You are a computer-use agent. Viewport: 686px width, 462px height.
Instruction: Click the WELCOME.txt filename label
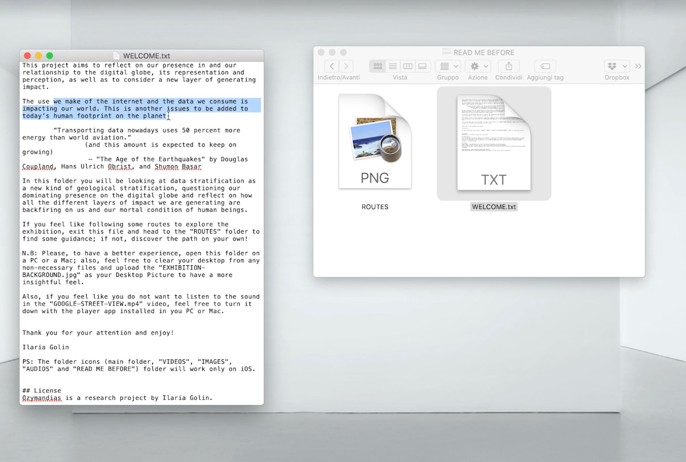coord(494,207)
